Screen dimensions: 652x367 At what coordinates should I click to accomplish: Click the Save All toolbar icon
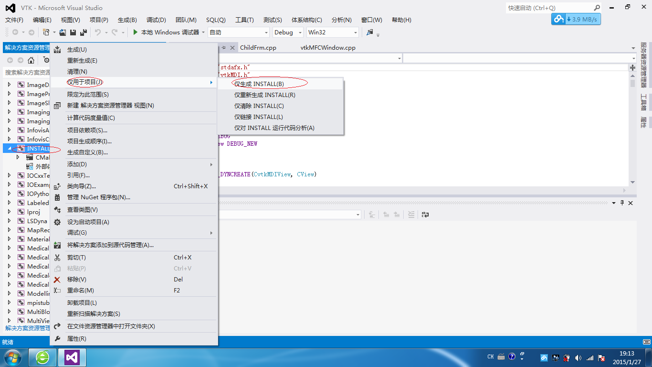tap(84, 32)
